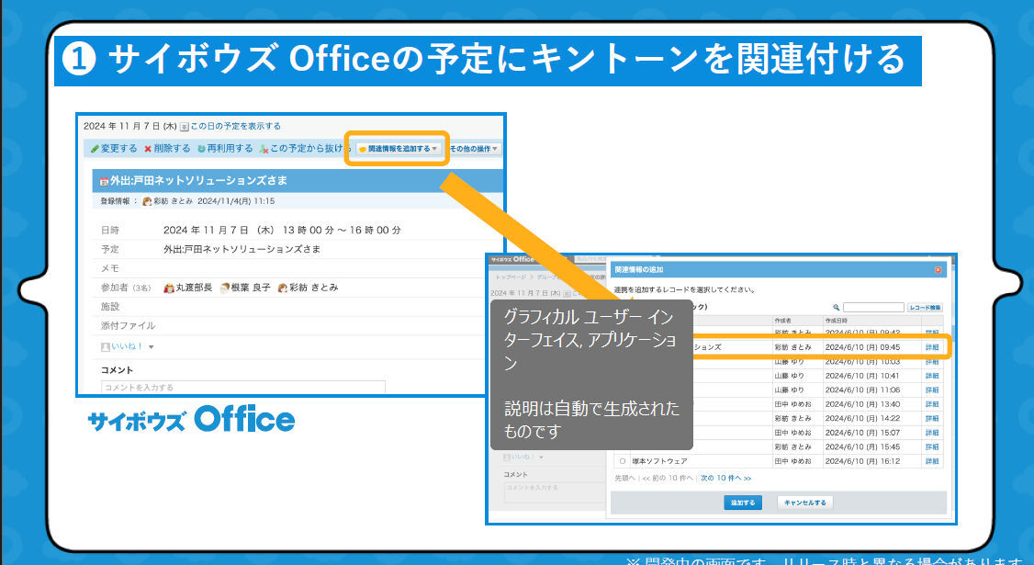The image size is (1034, 565).
Task: Open the 関連情報を追加する dropdown
Action: pos(398,149)
